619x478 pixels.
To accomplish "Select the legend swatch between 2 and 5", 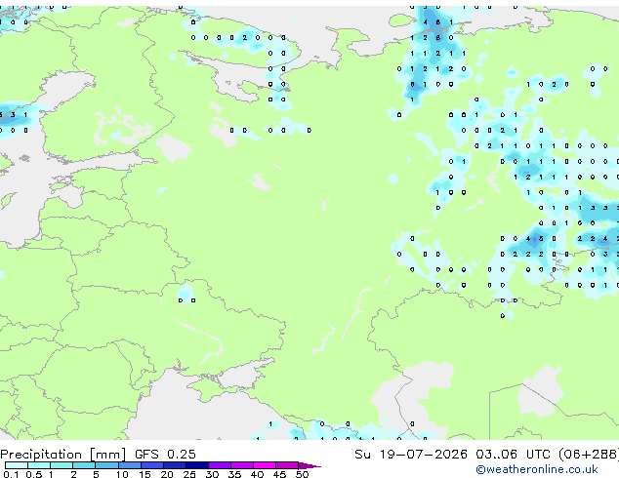I will (x=84, y=465).
